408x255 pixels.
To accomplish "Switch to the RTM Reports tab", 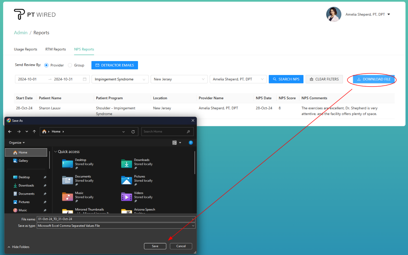I will [x=56, y=49].
